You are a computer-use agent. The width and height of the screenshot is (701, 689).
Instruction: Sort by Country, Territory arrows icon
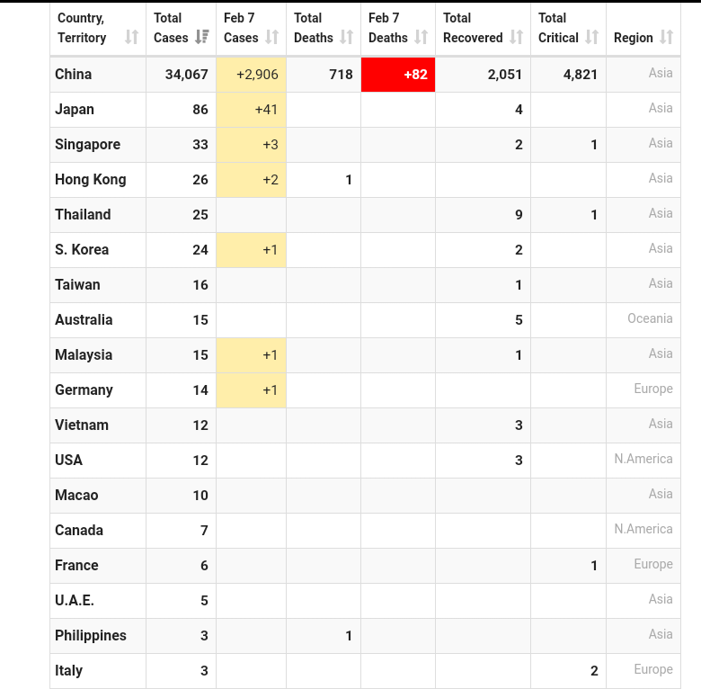click(x=131, y=37)
